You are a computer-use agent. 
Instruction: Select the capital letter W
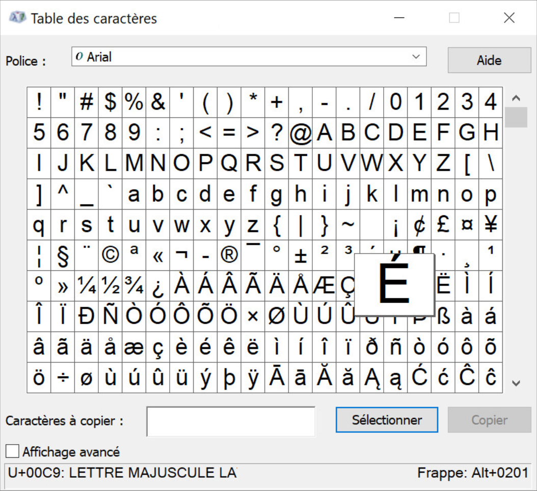[x=372, y=164]
